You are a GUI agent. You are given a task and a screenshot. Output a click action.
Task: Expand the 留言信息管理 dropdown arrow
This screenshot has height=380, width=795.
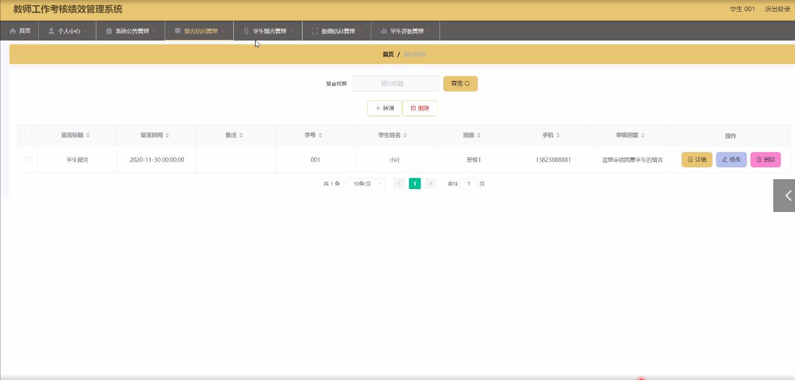[223, 31]
